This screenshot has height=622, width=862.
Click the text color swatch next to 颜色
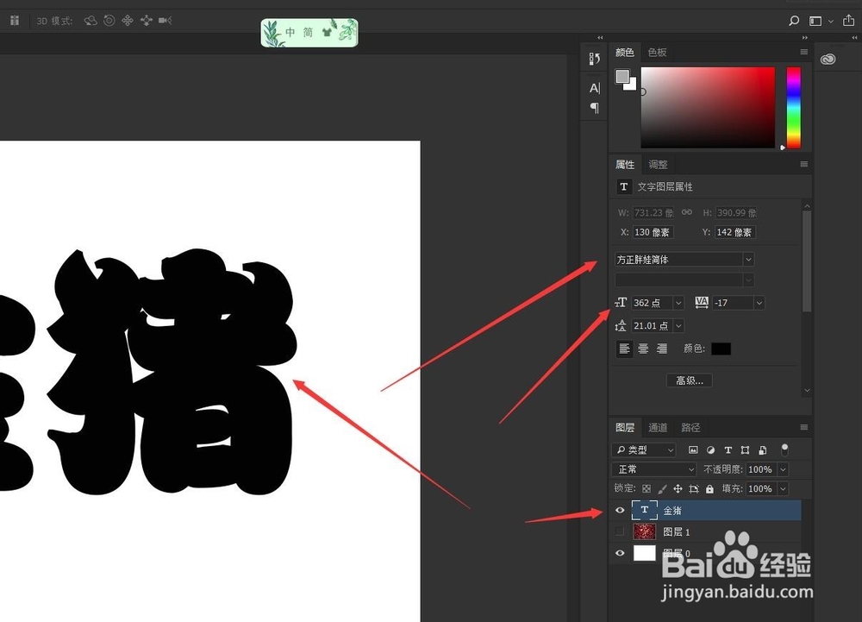click(x=721, y=349)
